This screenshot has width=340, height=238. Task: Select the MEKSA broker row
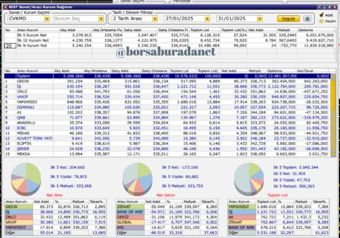click(167, 154)
